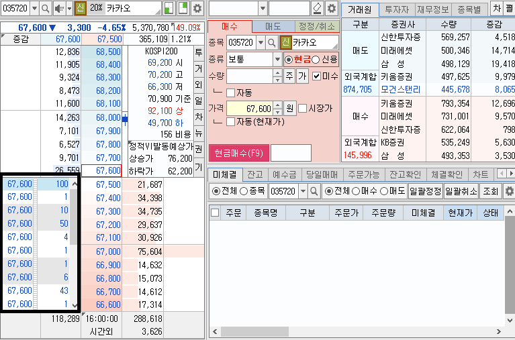Click the 주 button next to quantity field
Image resolution: width=515 pixels, height=340 pixels.
pos(289,76)
